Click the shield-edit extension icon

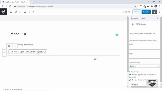pos(145,6)
